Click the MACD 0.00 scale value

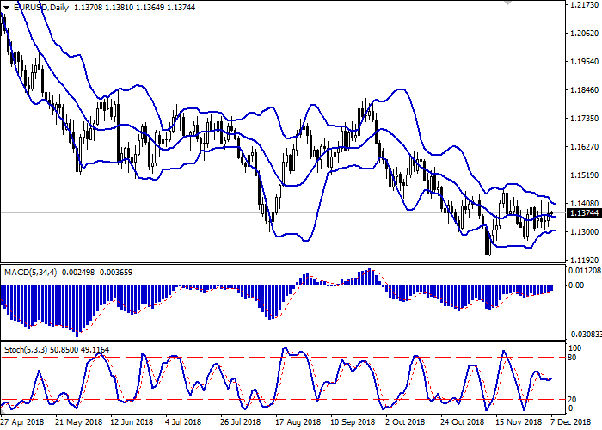pos(576,286)
